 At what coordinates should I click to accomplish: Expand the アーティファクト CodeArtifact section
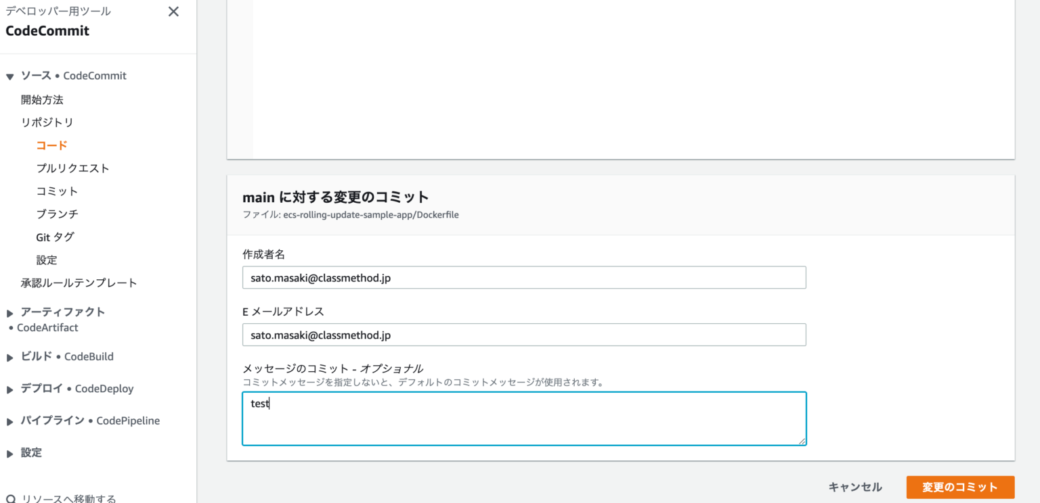click(10, 313)
